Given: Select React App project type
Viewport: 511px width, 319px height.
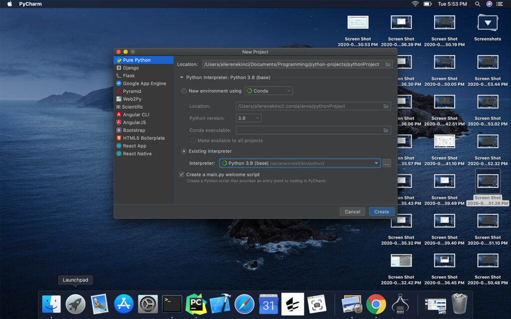Looking at the screenshot, I should point(143,146).
